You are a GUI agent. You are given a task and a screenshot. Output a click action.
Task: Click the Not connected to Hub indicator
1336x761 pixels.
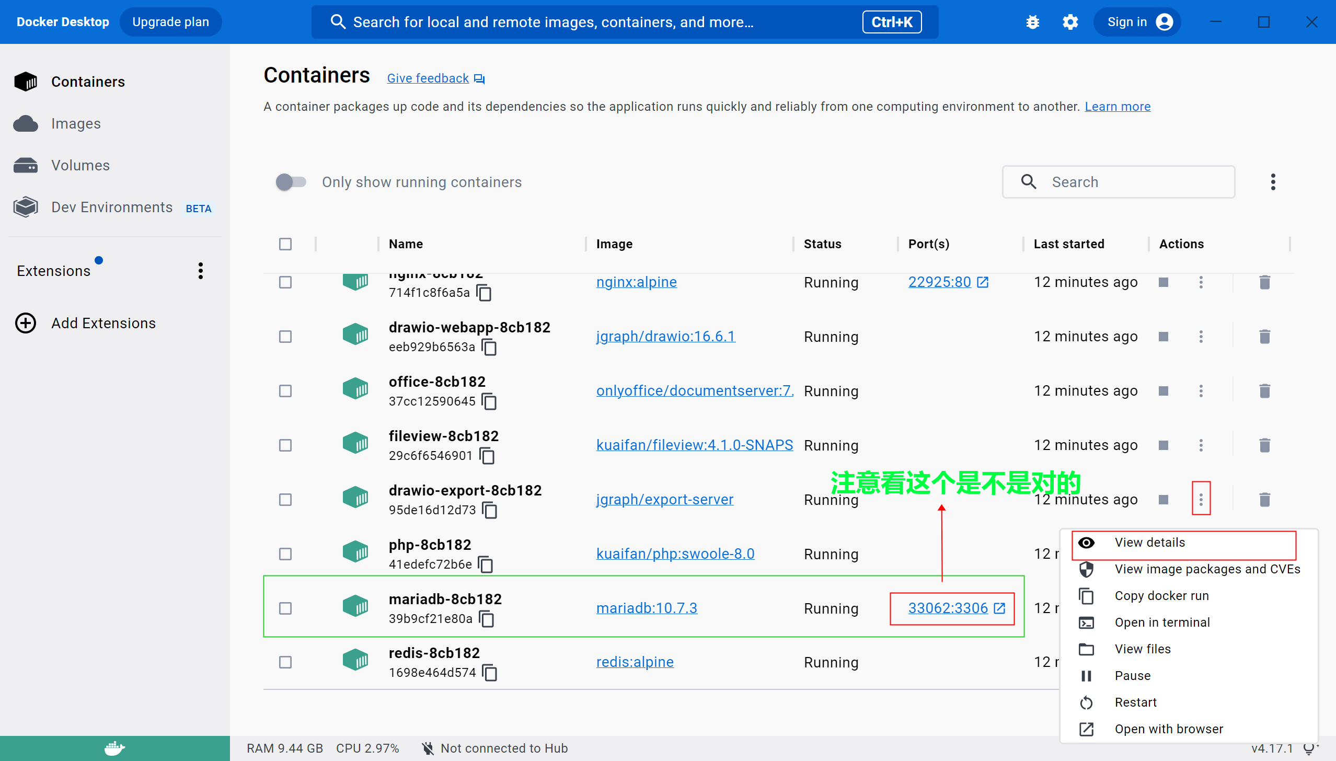pos(494,748)
